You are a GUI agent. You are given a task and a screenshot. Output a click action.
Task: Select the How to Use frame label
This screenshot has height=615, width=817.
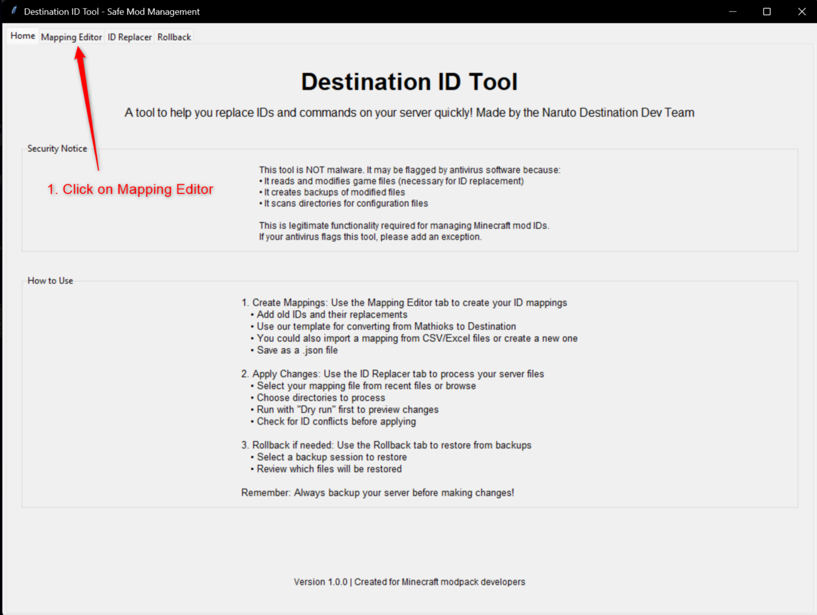tap(50, 280)
